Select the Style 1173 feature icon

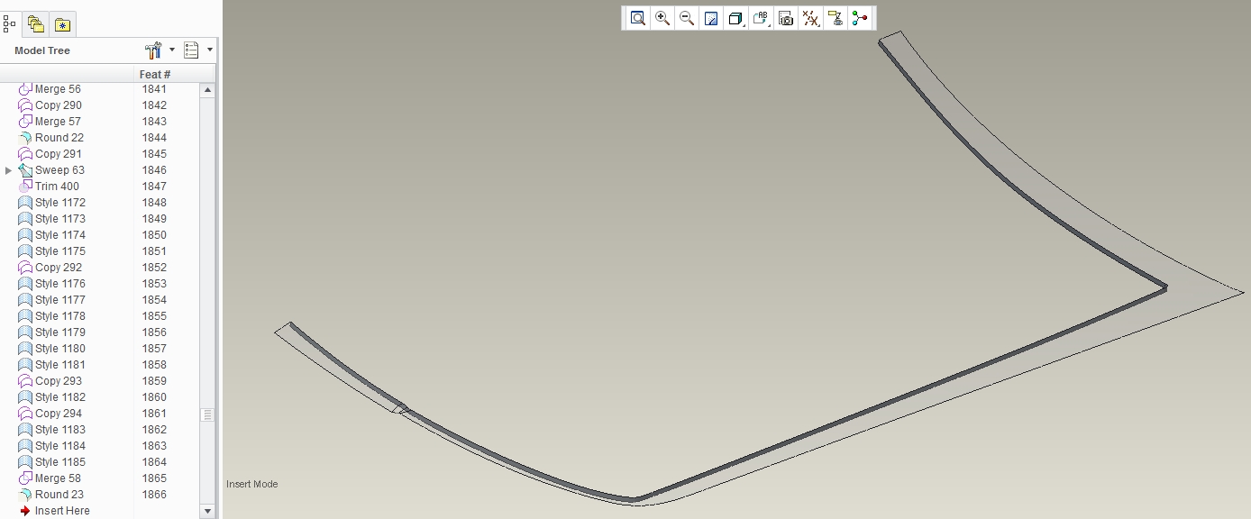25,219
